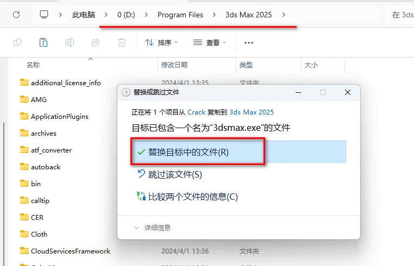This screenshot has height=266, width=414.
Task: Close the 替换或跳过文件 dialog
Action: 348,92
